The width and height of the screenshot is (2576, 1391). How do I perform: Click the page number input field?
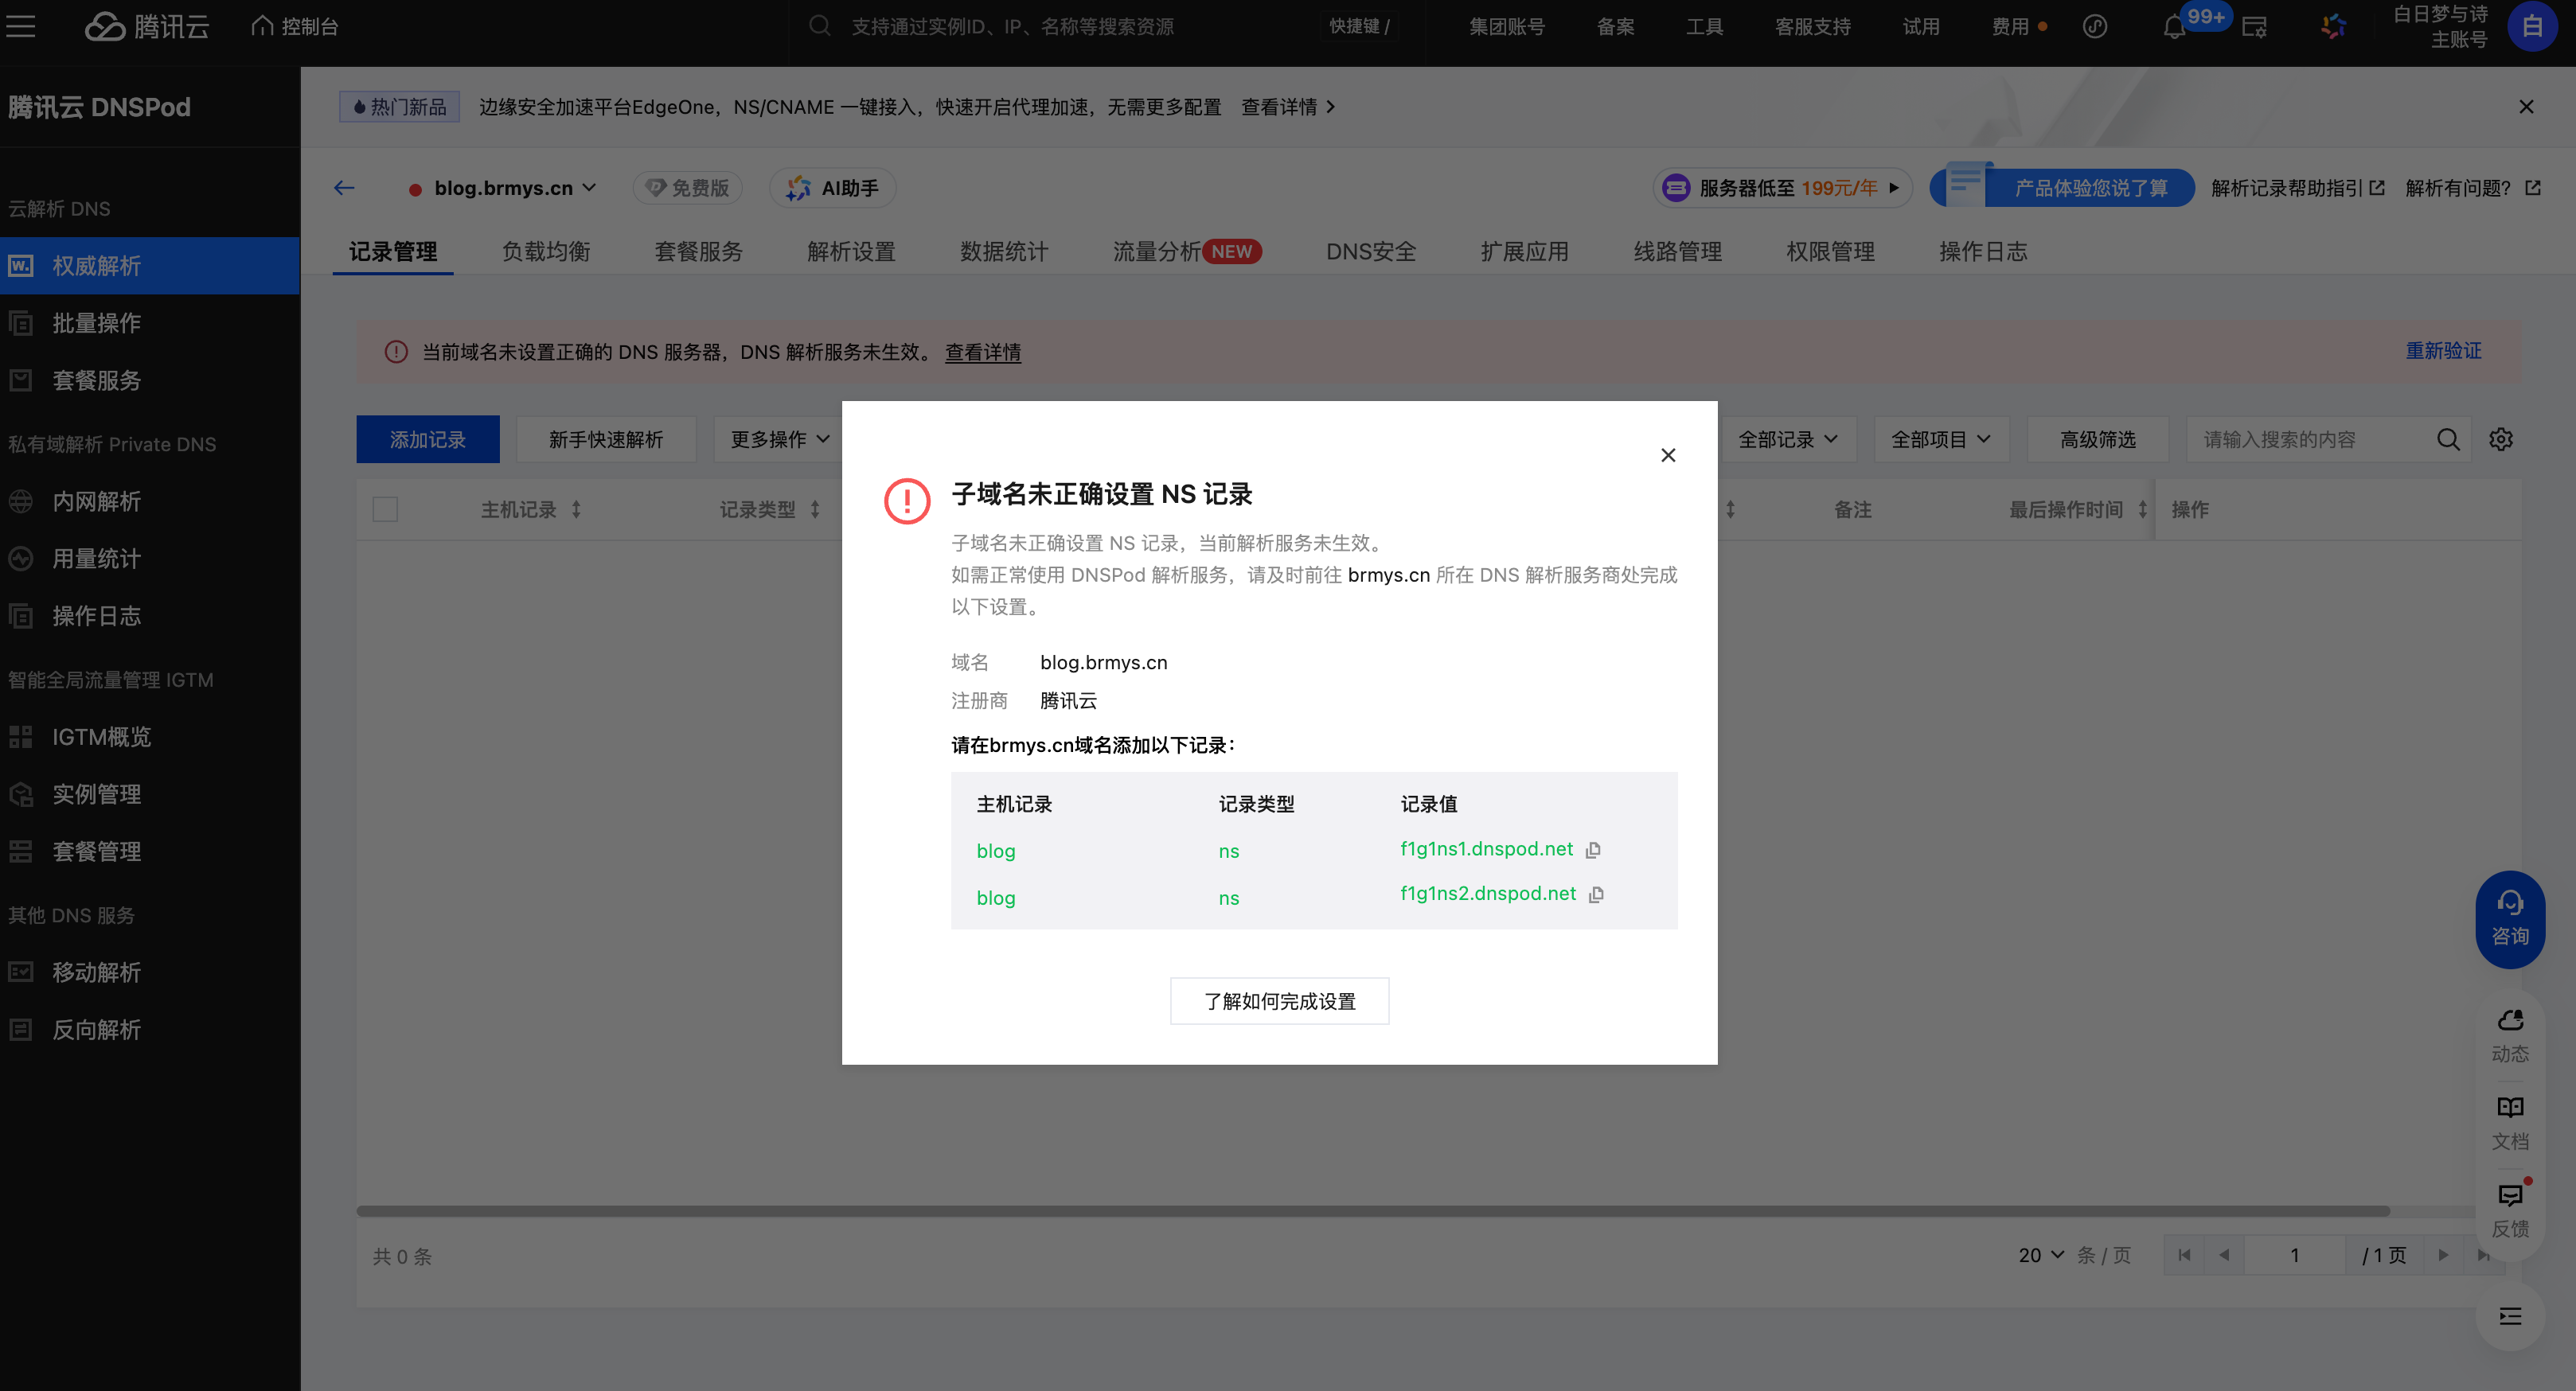tap(2294, 1255)
